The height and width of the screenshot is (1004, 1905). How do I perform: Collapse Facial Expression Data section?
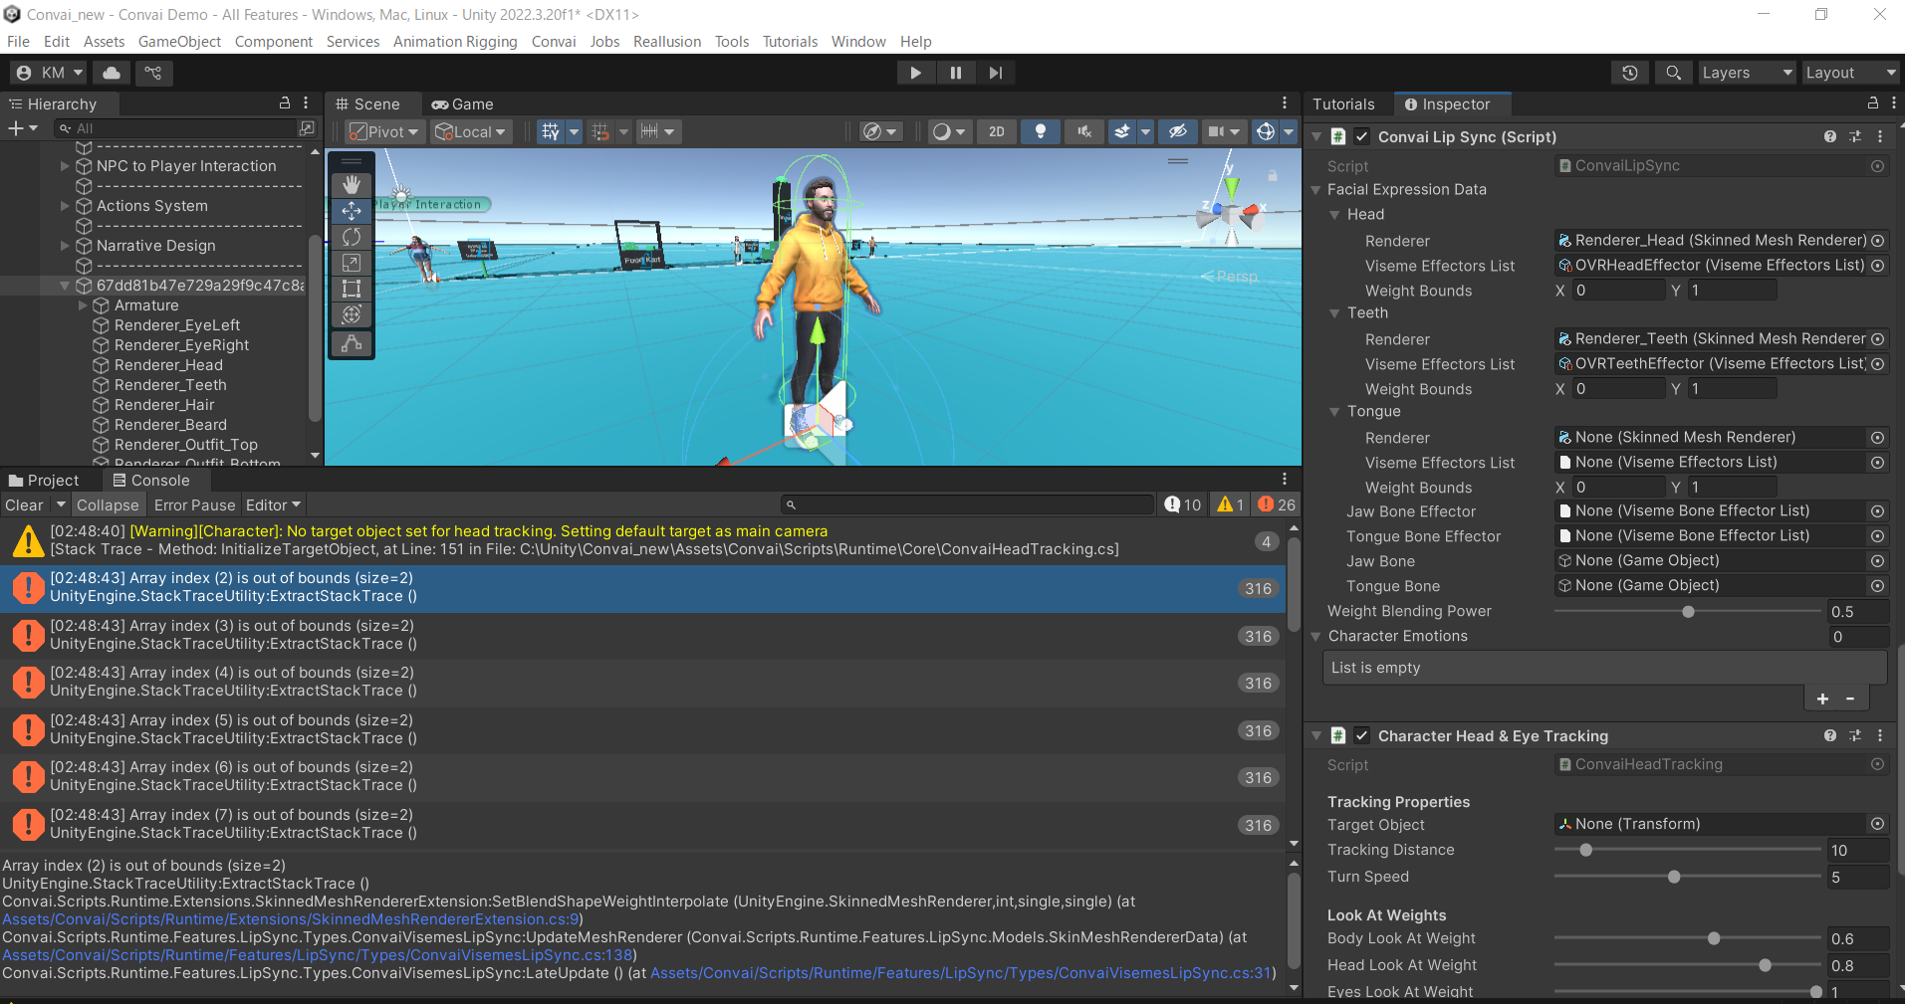coord(1316,189)
